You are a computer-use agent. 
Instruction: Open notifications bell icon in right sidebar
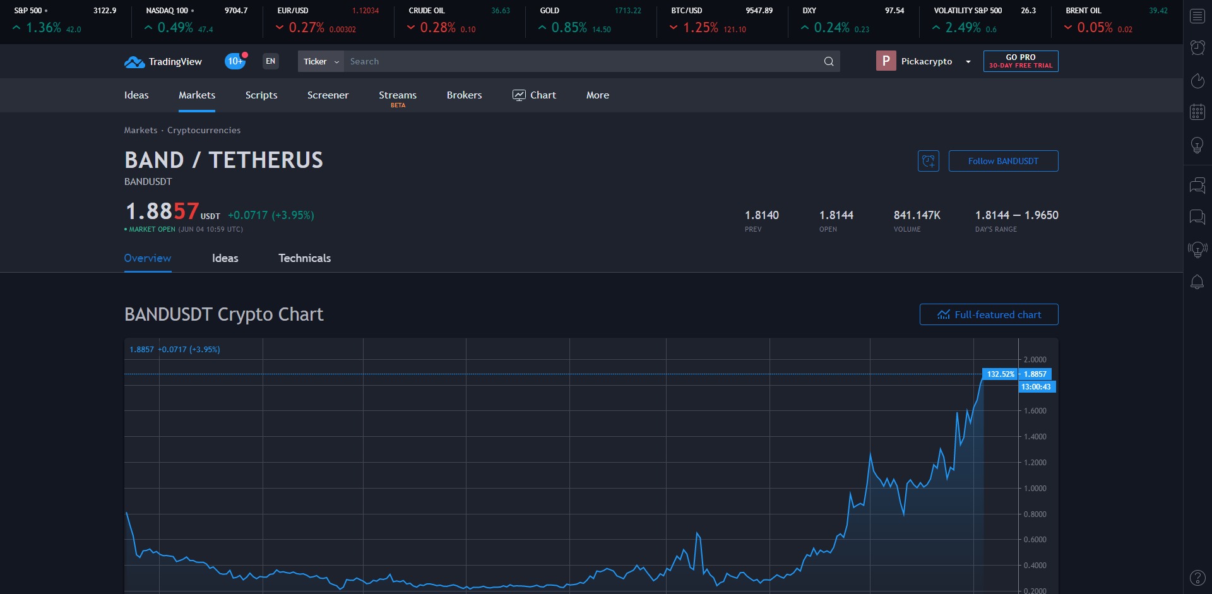[x=1197, y=282]
